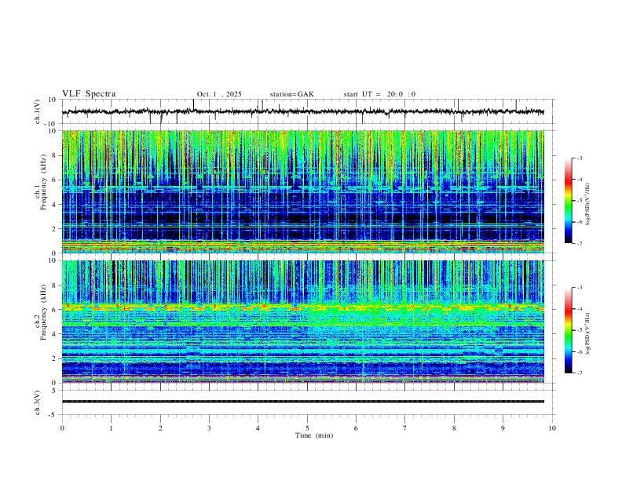Click the "log(PSD)" label beside ch.1 color bar

[588, 204]
